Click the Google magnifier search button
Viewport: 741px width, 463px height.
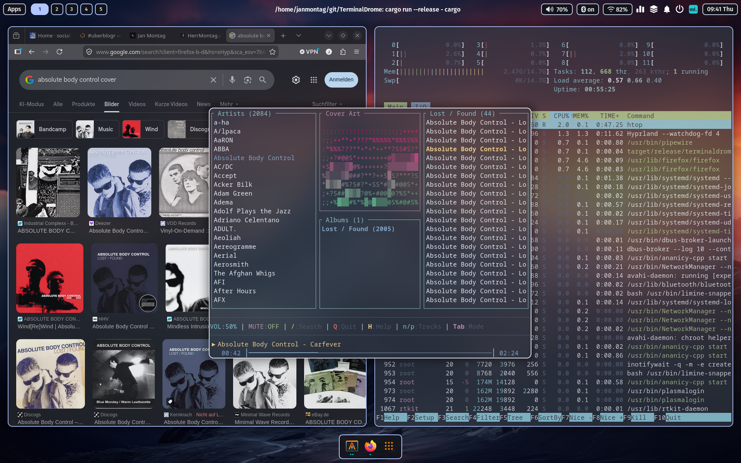click(x=262, y=79)
